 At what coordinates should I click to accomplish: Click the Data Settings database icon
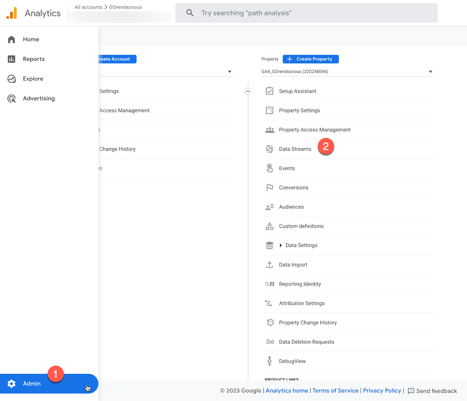270,245
